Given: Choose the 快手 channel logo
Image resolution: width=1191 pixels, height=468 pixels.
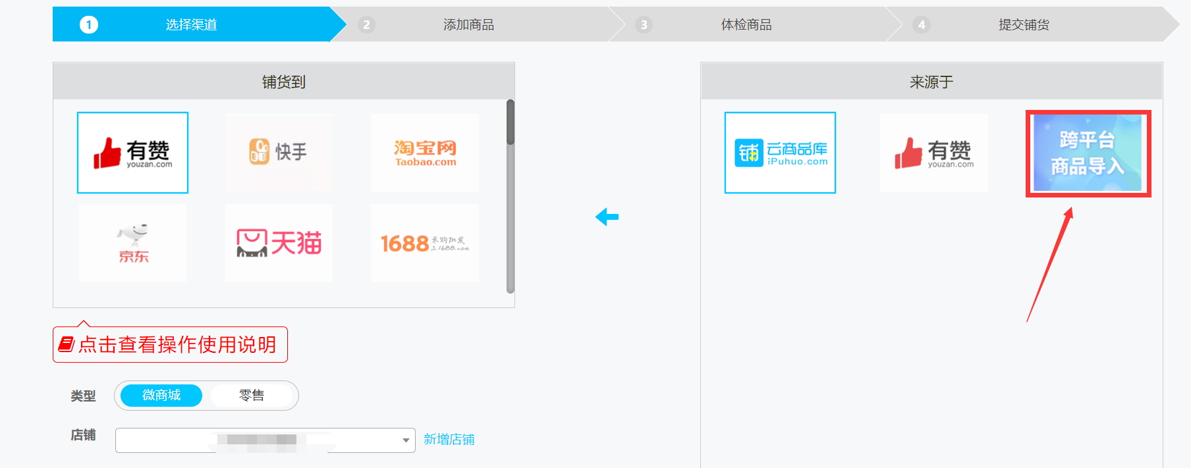Looking at the screenshot, I should pos(279,153).
